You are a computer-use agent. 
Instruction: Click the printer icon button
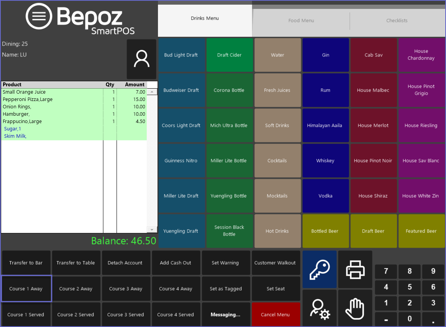pyautogui.click(x=355, y=269)
